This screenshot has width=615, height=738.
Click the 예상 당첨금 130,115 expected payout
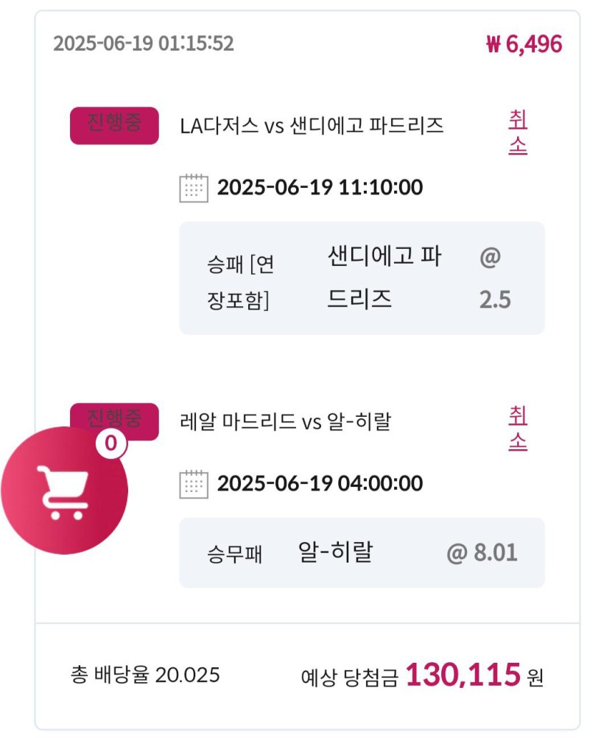coord(422,675)
